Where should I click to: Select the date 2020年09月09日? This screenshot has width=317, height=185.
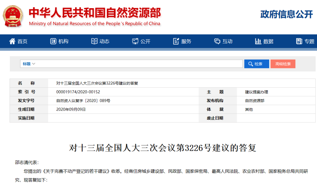coord(71,109)
